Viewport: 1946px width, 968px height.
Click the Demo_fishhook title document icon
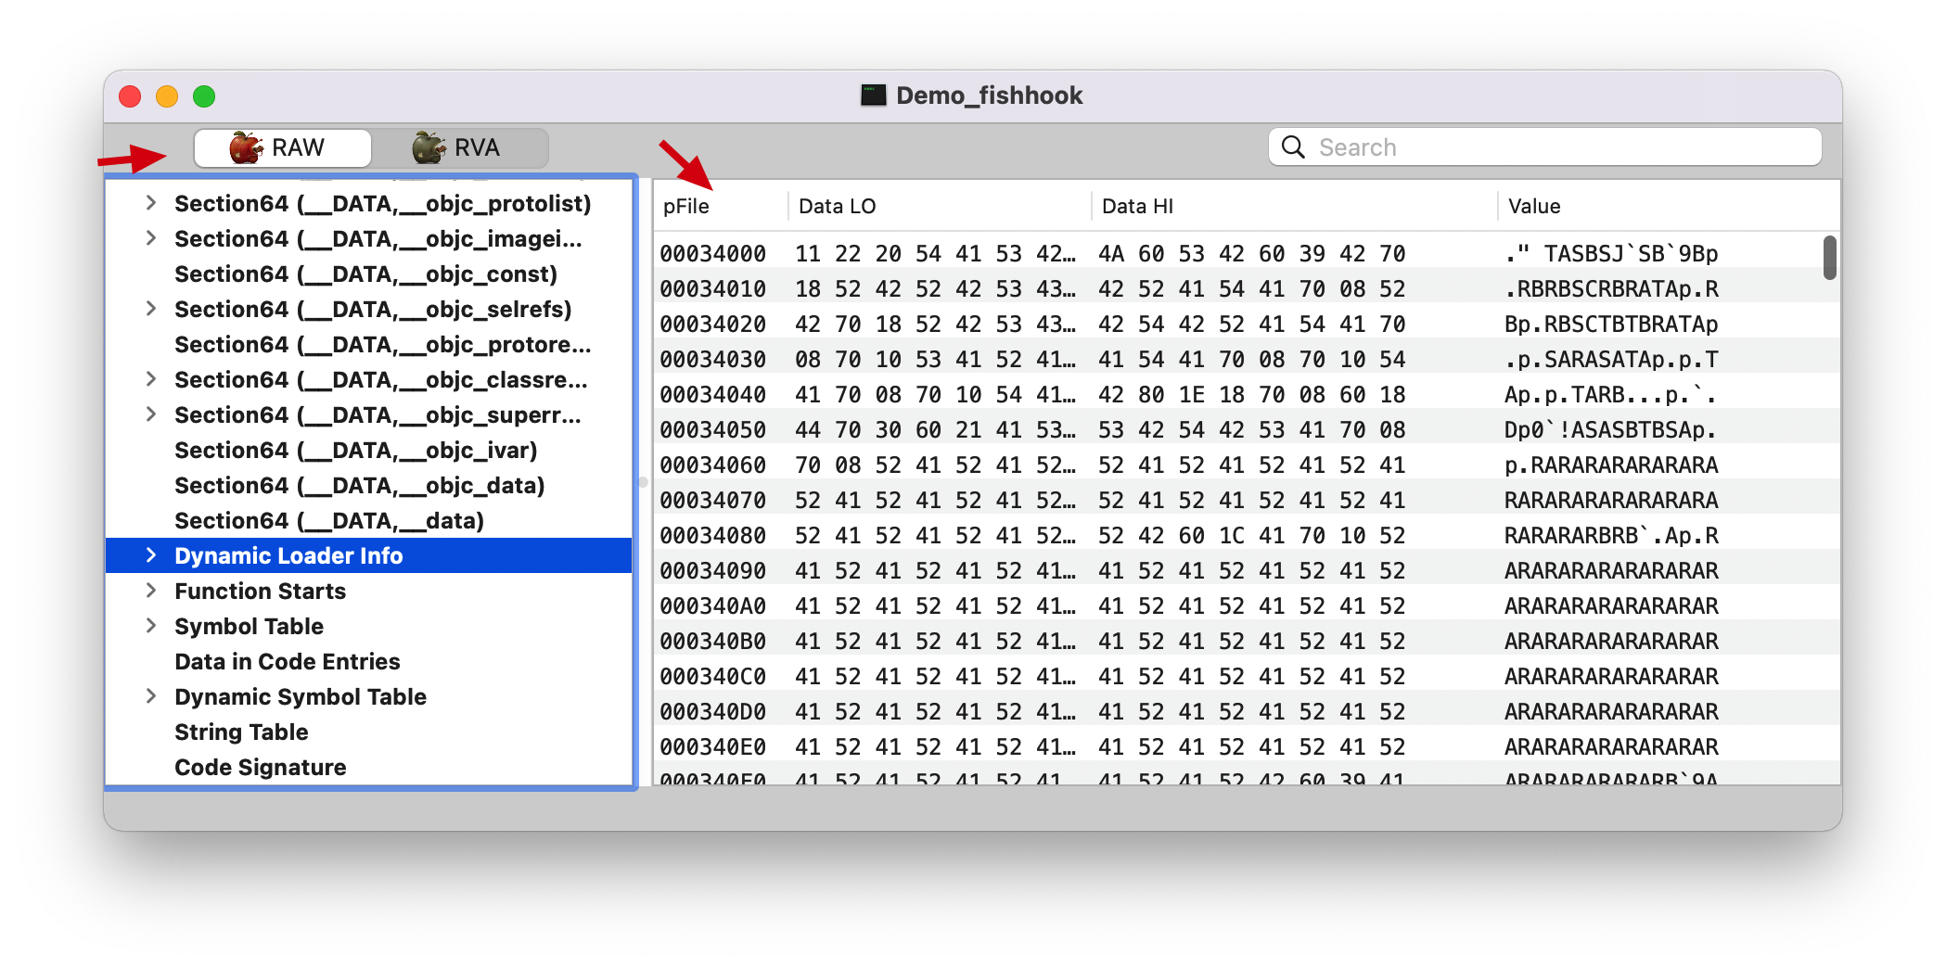coord(873,96)
